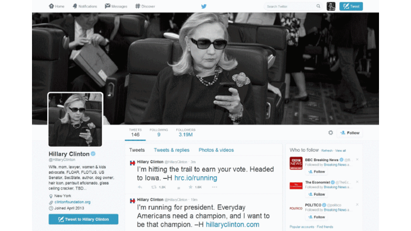Click Tweet to Hillary Clinton button
Image resolution: width=411 pixels, height=231 pixels.
coord(84,219)
